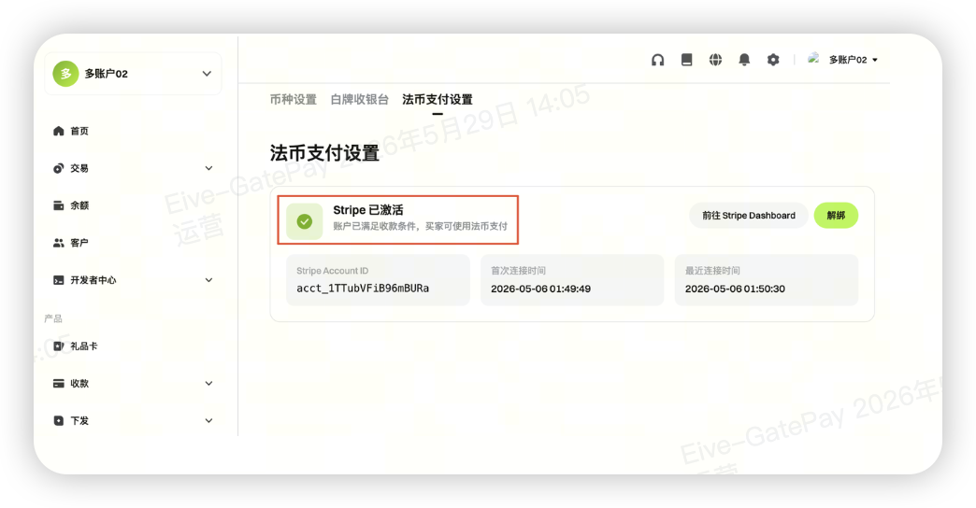The image size is (976, 508).
Task: Click the green 多 account avatar
Action: click(x=65, y=74)
